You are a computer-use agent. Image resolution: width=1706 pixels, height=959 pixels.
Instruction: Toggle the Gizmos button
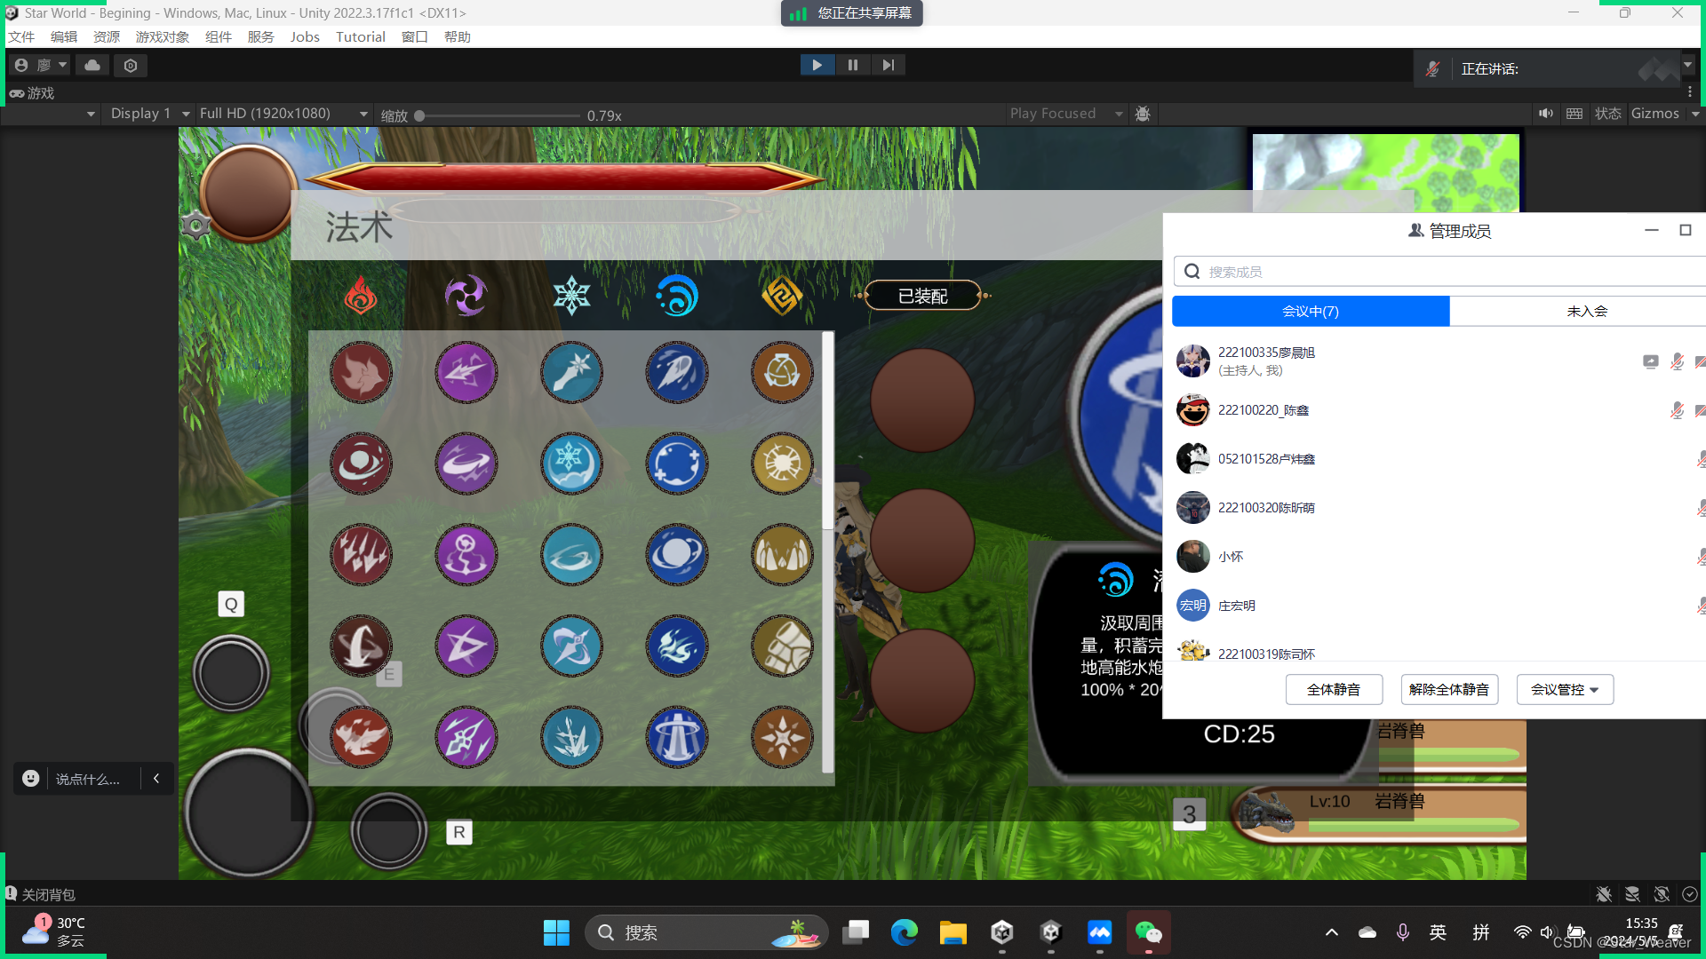[1654, 114]
